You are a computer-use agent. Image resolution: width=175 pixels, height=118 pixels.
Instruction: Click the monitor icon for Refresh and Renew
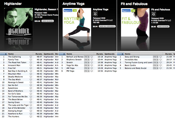pyautogui.click(x=92, y=57)
